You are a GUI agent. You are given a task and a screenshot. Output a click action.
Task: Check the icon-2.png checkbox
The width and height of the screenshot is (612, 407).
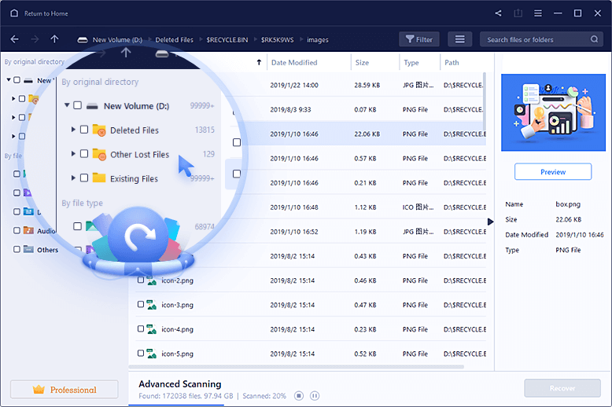[x=141, y=280]
